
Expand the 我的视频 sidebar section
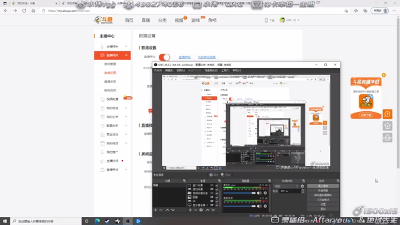click(126, 143)
